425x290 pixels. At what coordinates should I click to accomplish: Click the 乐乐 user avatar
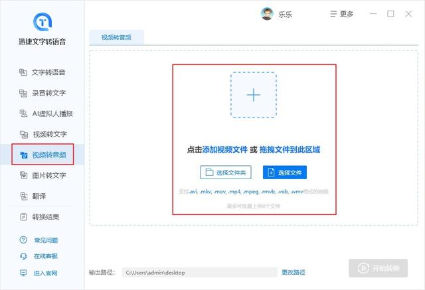pyautogui.click(x=267, y=14)
